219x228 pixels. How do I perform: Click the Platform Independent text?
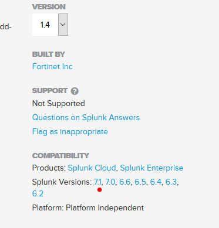[105, 207]
